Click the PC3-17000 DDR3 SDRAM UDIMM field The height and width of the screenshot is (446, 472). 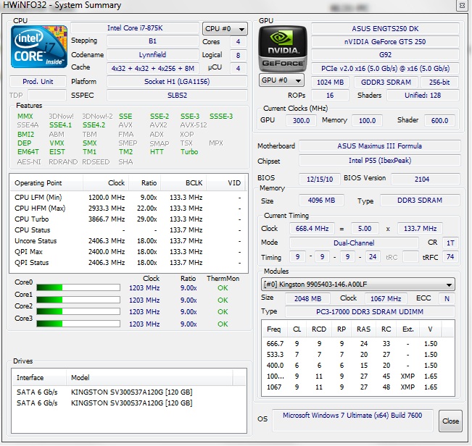370,311
